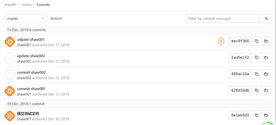Open the 提交测试文件 commit
The width and height of the screenshot is (276, 125).
28,114
